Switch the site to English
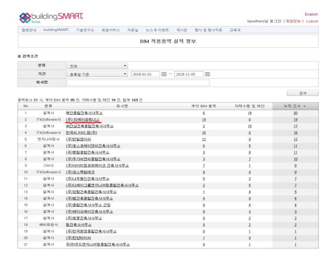336x260 pixels. [311, 14]
